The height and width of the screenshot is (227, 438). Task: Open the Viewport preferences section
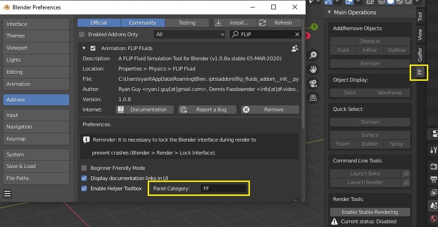pyautogui.click(x=36, y=48)
